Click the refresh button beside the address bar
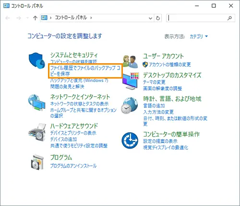 [x=158, y=18]
